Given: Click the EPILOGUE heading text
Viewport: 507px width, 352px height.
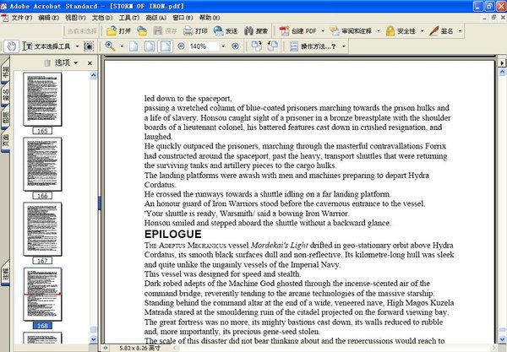Looking at the screenshot, I should [x=173, y=234].
